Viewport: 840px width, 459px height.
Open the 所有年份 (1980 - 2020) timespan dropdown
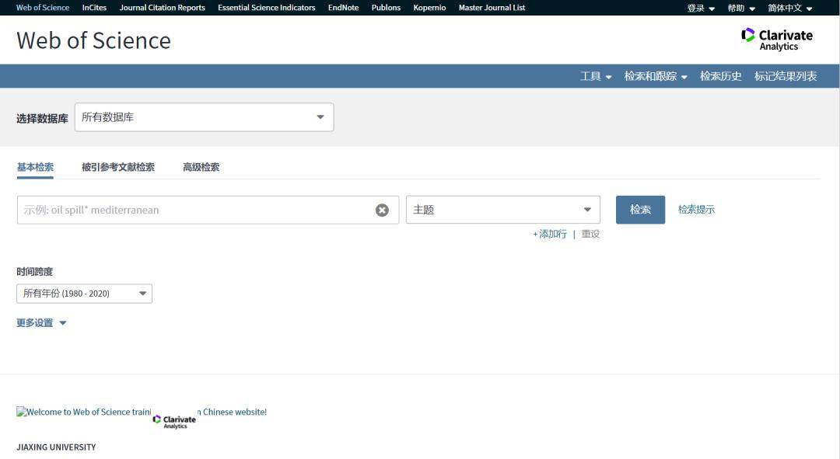(x=84, y=294)
